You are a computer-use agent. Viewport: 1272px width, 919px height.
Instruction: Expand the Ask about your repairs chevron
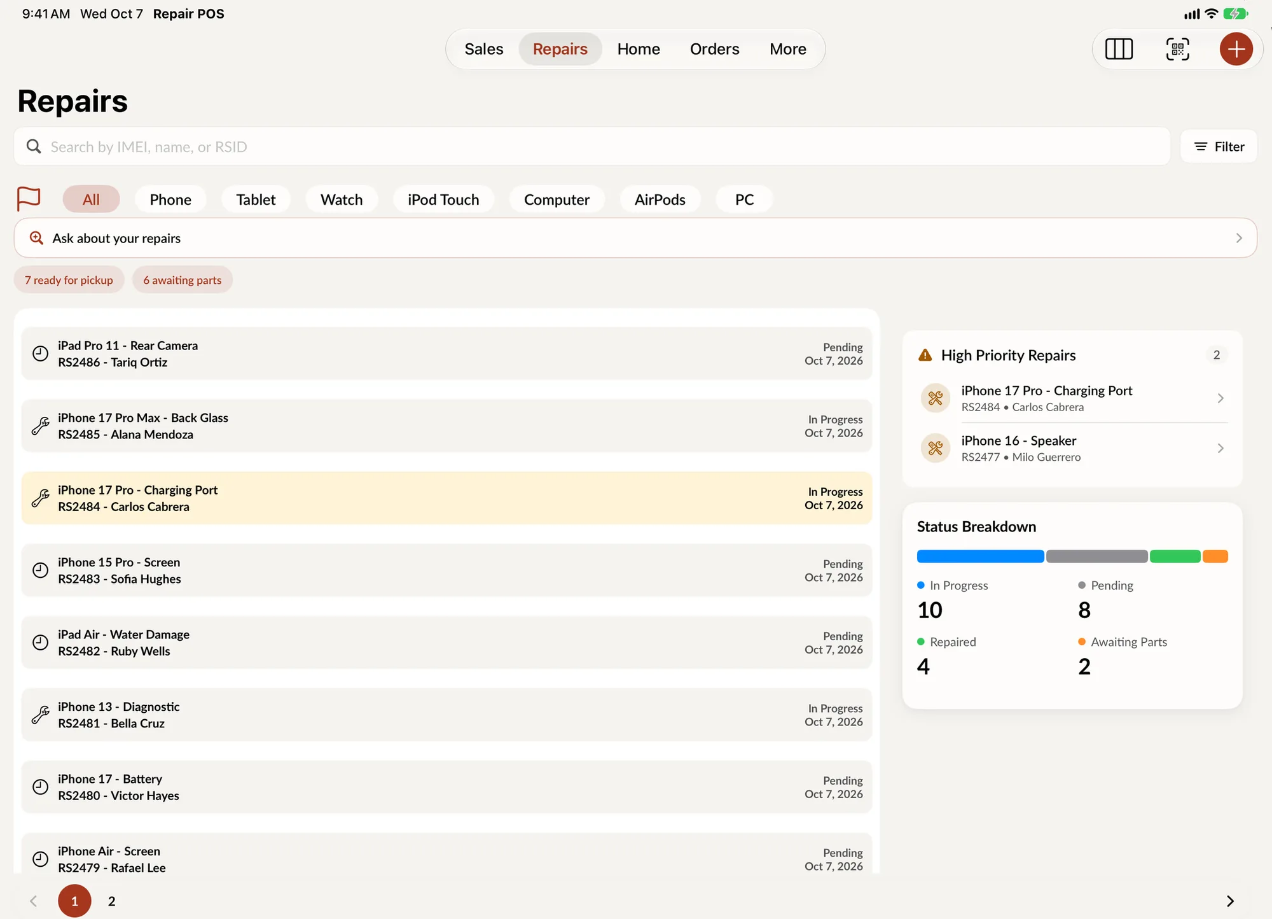(1239, 238)
